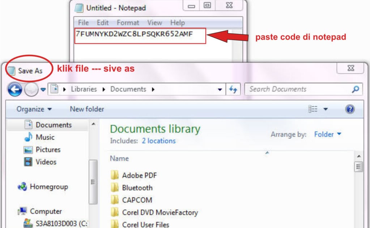Expand the arrow between Libraries and Documents

pos(104,89)
